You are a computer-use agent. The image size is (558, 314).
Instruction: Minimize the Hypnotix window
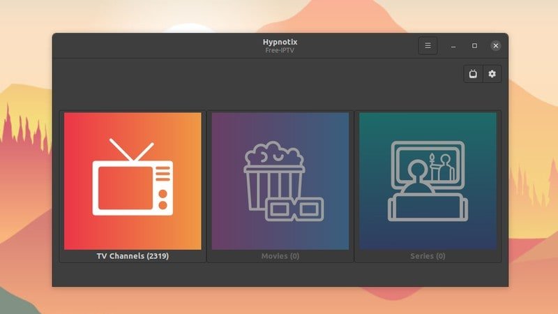pos(453,46)
